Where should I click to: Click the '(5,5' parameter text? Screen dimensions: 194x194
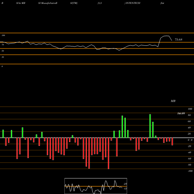(x=100, y=3)
